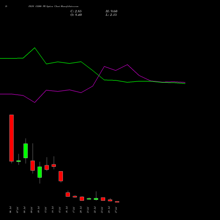Click the 06 Jul date label on axis

(x=10, y=210)
